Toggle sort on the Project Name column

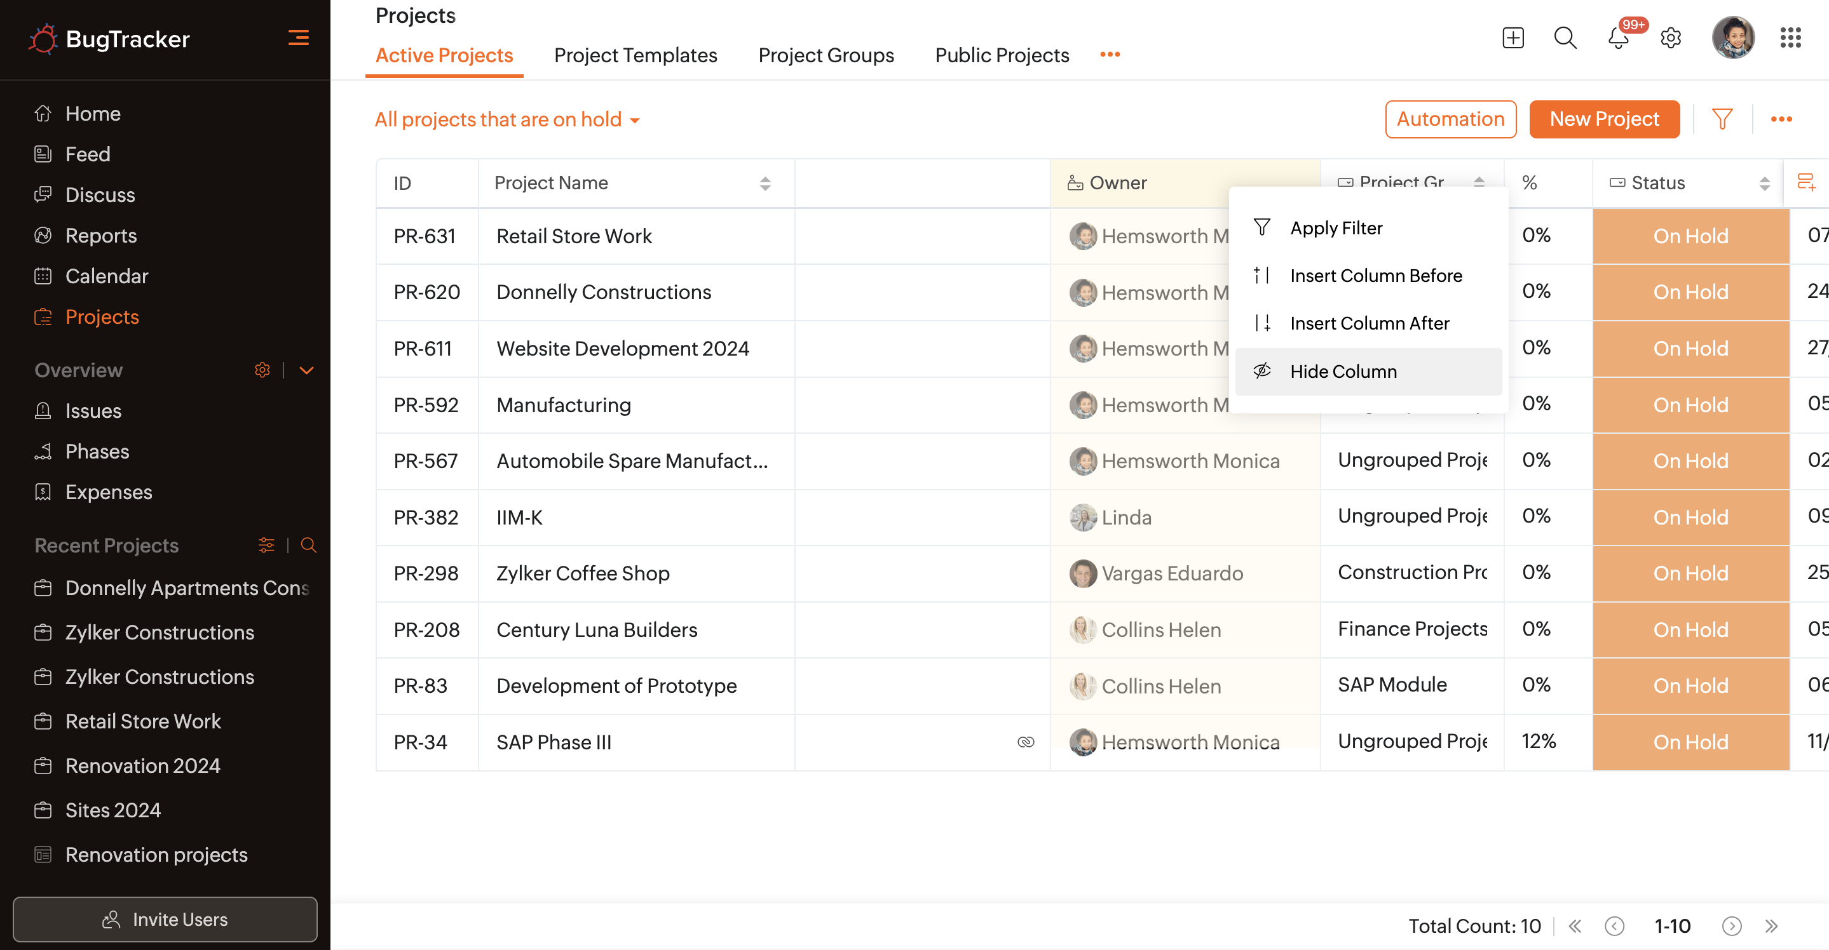(765, 183)
